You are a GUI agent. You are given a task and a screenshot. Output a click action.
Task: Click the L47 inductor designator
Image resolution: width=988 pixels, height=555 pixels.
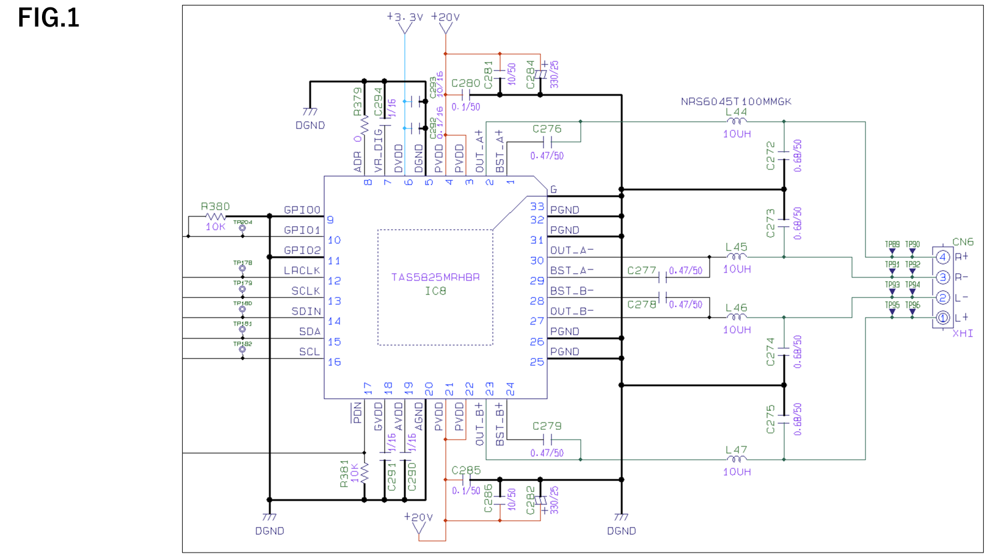coord(736,450)
